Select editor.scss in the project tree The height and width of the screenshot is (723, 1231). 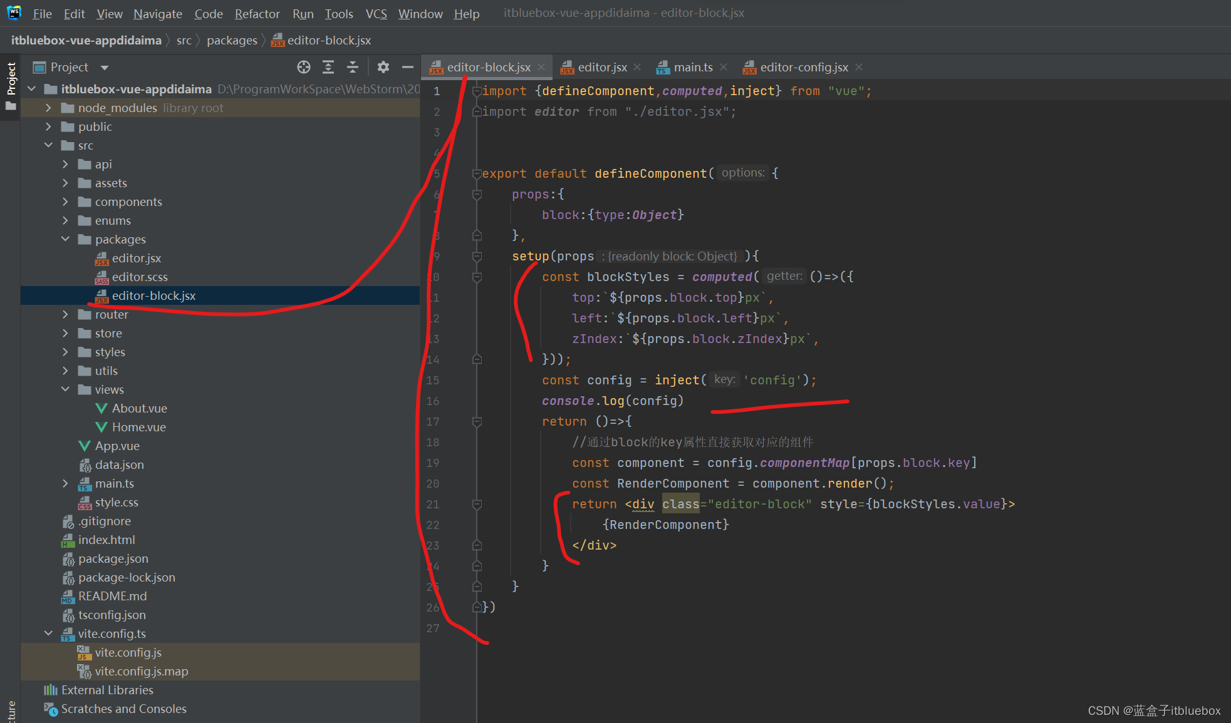[139, 277]
